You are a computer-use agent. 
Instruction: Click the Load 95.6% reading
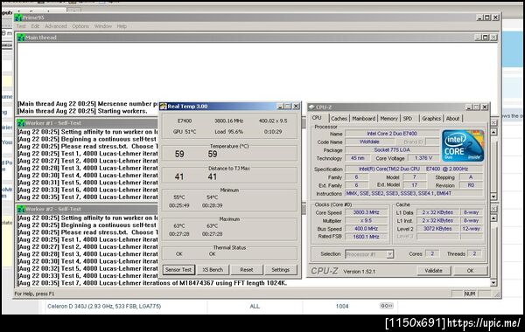[229, 132]
